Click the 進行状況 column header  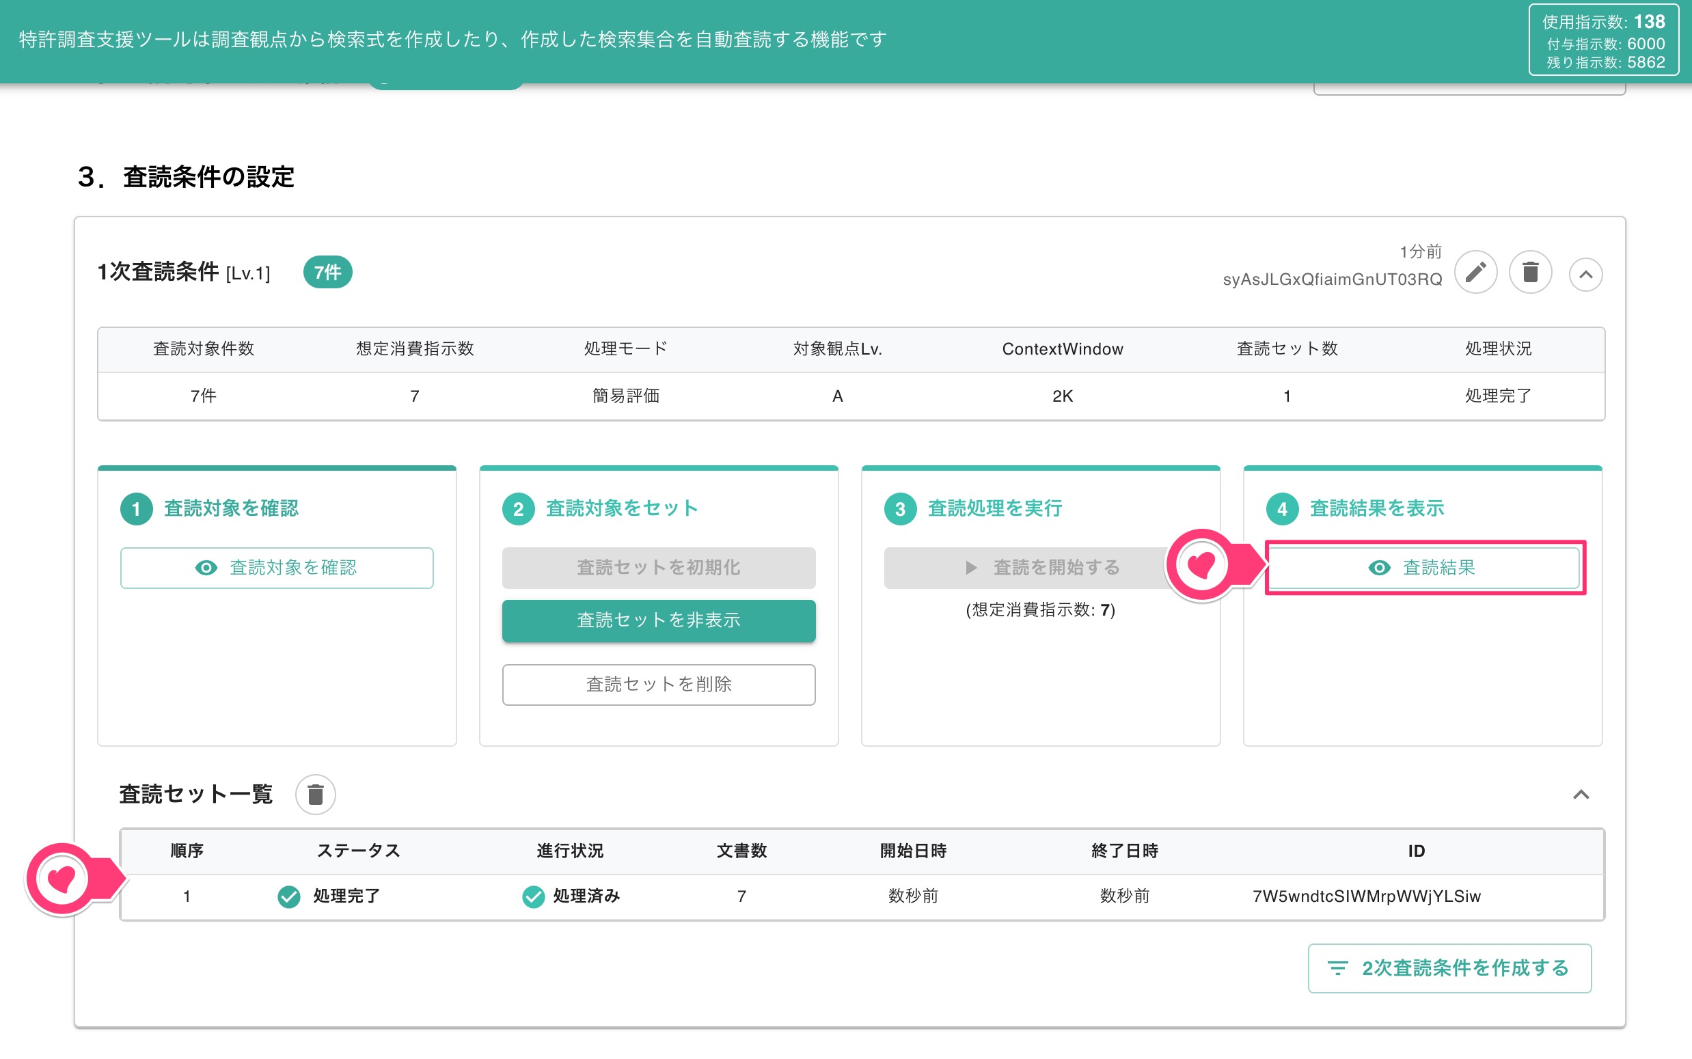click(x=569, y=851)
